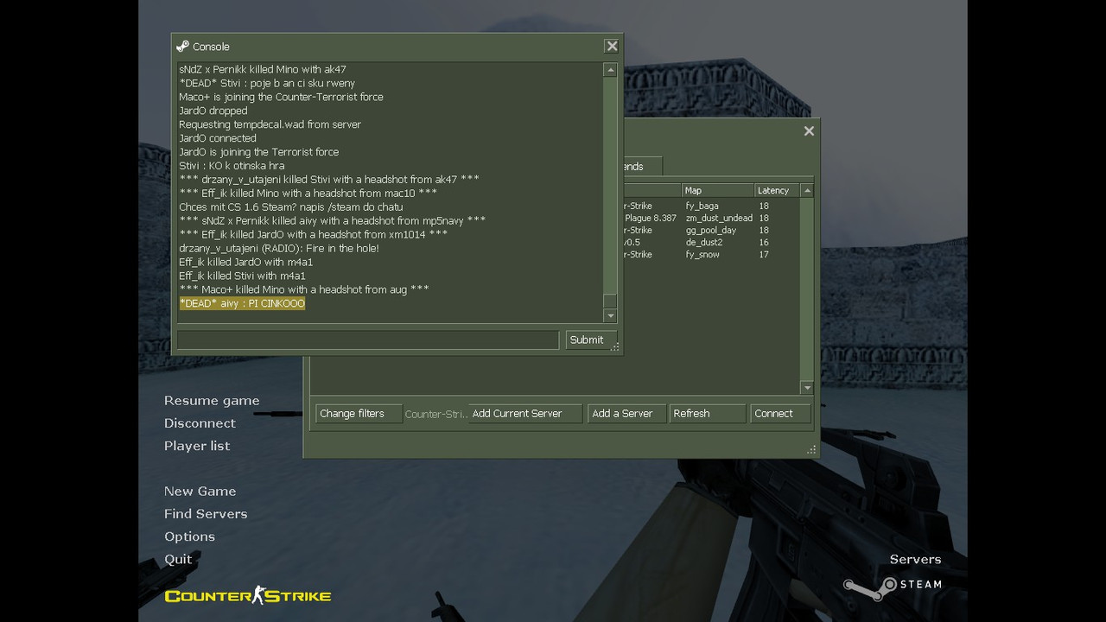Screen dimensions: 1106x622
Task: Click the Steam icon in Console title
Action: coord(182,47)
